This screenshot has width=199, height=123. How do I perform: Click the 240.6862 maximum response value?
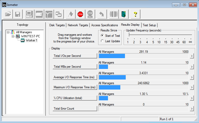click(143, 83)
